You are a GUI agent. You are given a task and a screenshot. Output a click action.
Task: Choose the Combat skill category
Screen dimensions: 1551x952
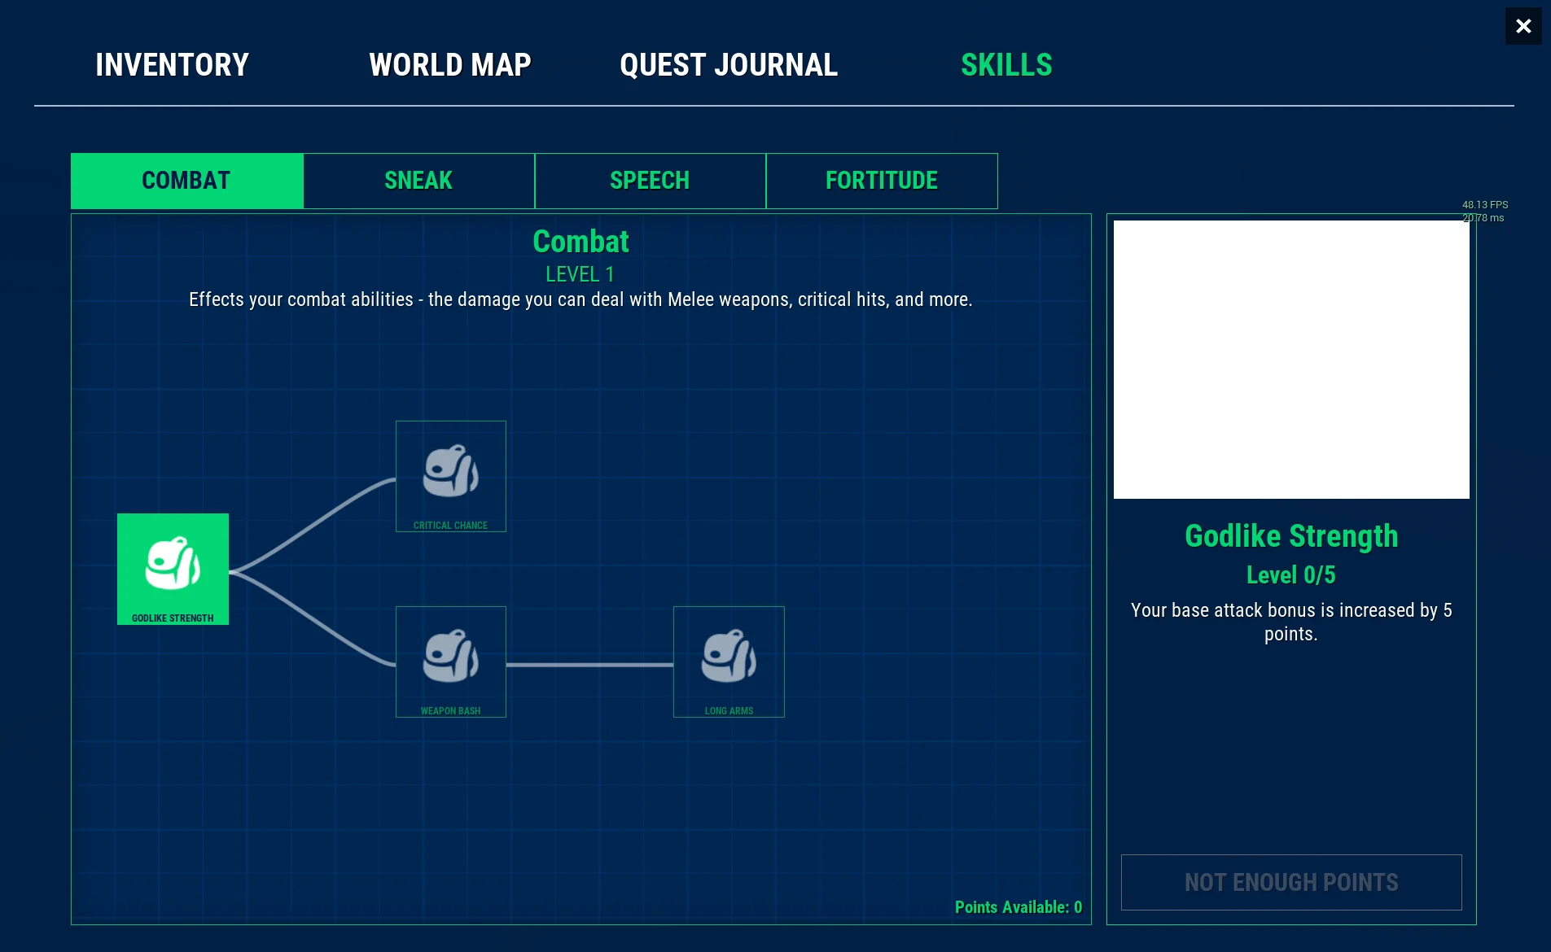point(186,181)
